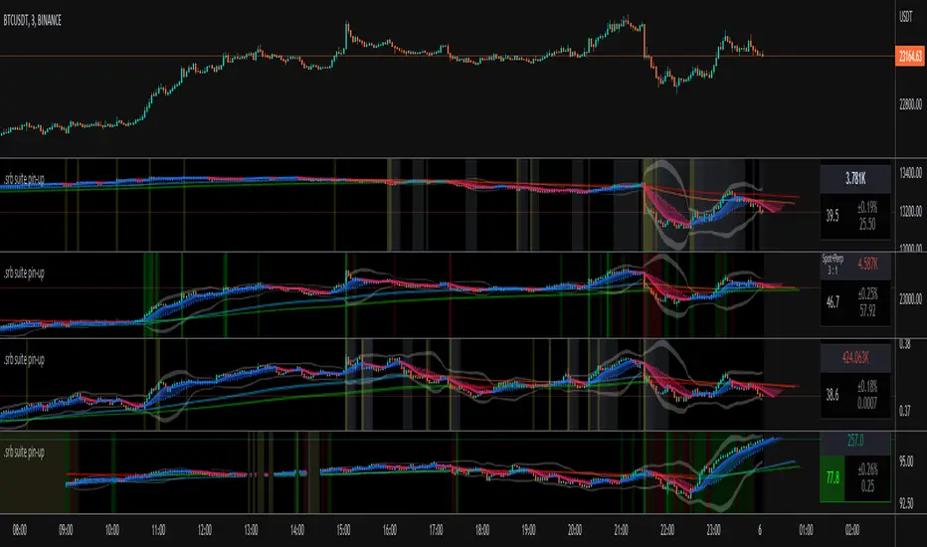Click the 21:00 time axis label
The width and height of the screenshot is (927, 547).
coord(621,530)
